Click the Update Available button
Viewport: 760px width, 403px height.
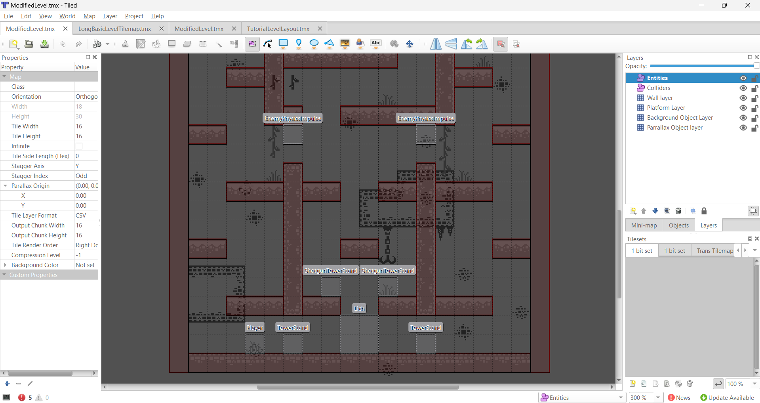[x=727, y=397]
